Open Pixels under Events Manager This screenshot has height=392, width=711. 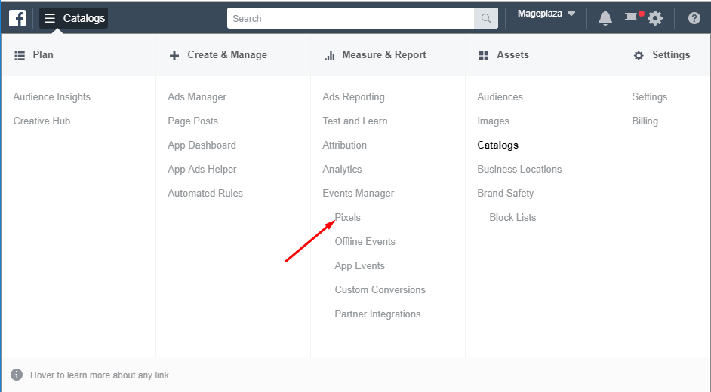point(348,217)
